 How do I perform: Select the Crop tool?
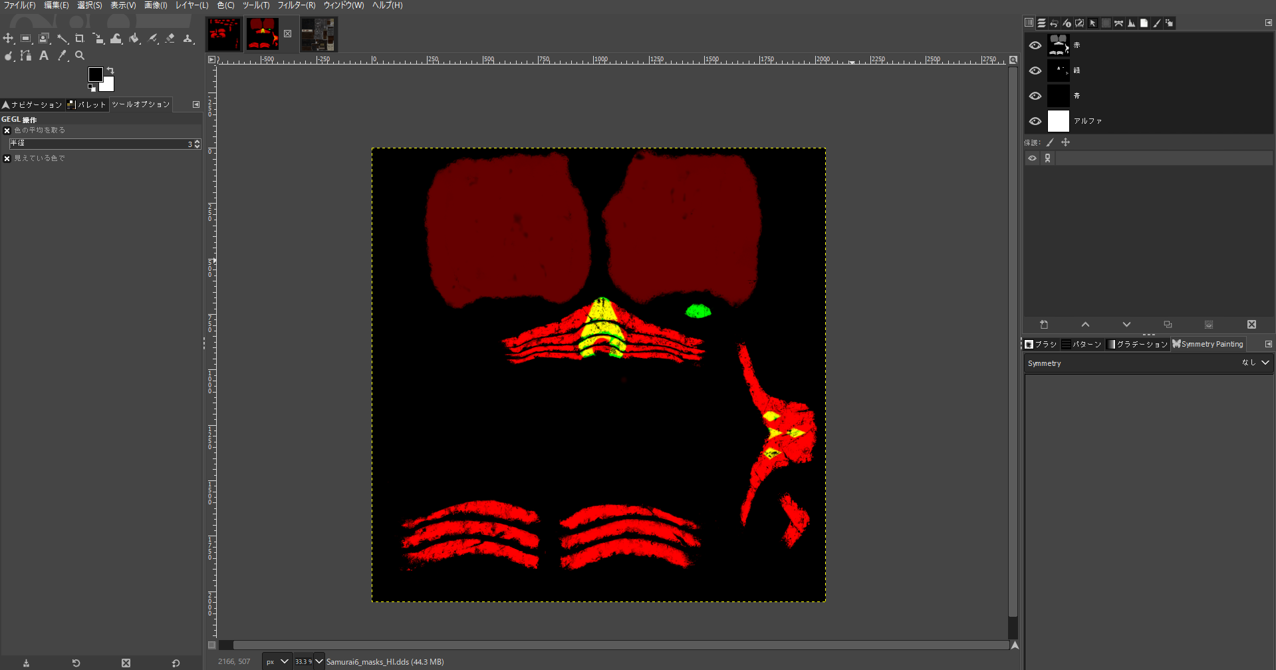(80, 39)
